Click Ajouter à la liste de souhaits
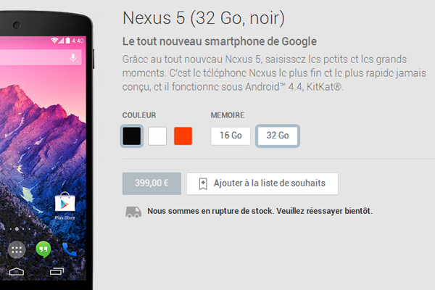 click(262, 183)
